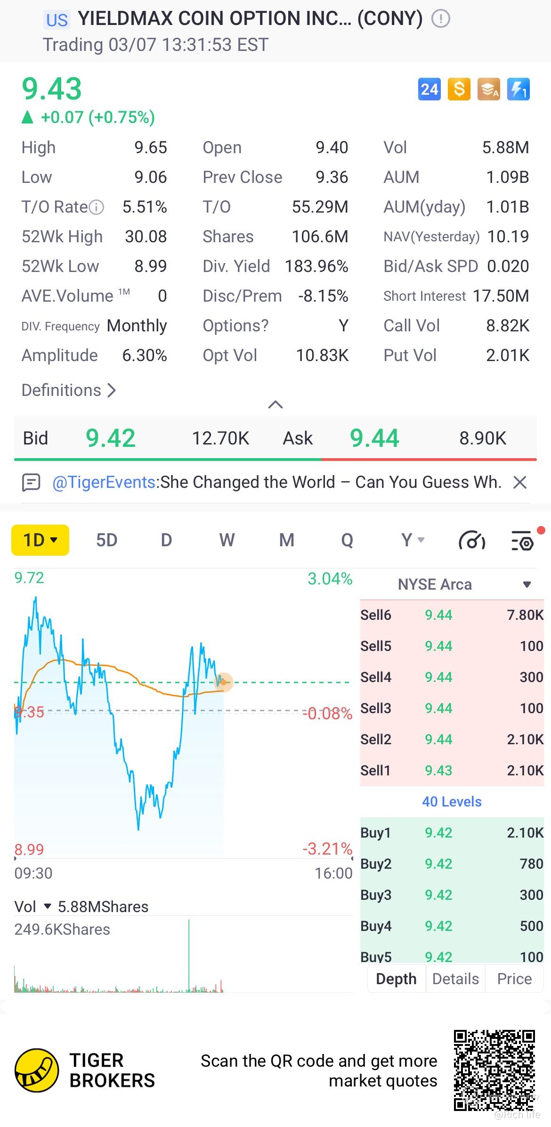The height and width of the screenshot is (1127, 551).
Task: Tap the stacked layers badge icon
Action: (x=489, y=89)
